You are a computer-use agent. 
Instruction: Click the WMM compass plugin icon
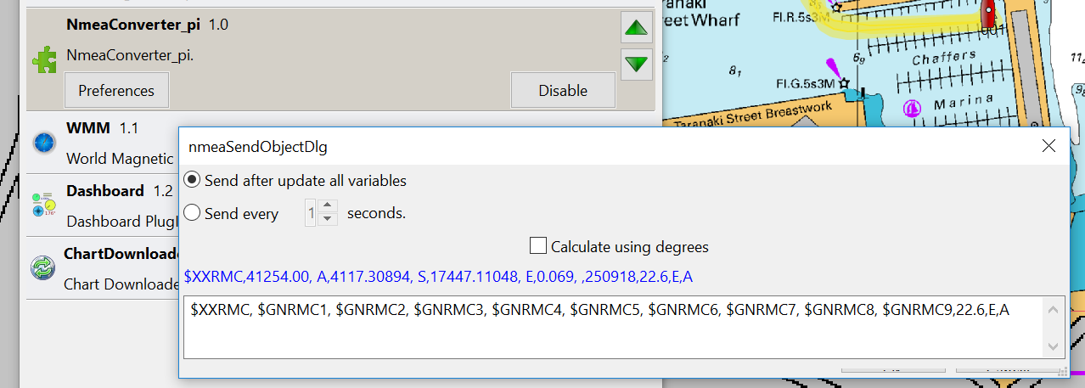44,141
